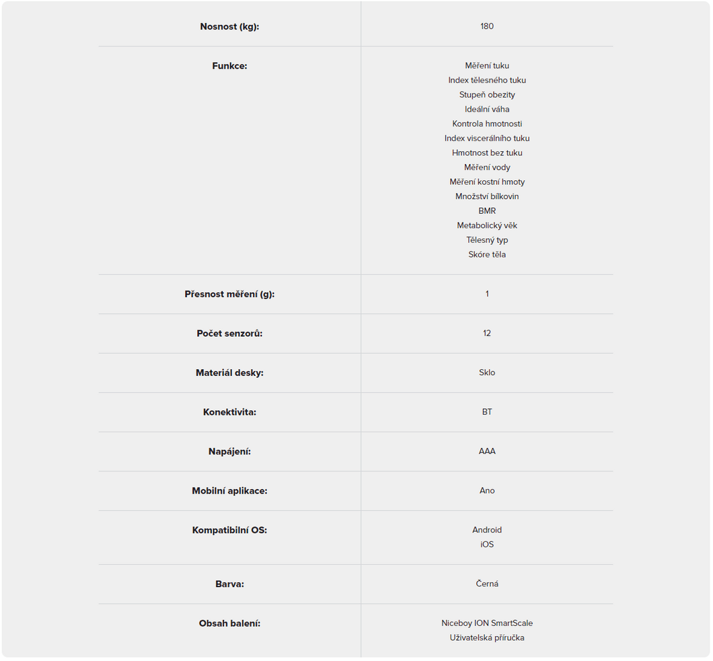Click the "Přesnost měření (g):" label
The height and width of the screenshot is (661, 713).
click(x=229, y=295)
